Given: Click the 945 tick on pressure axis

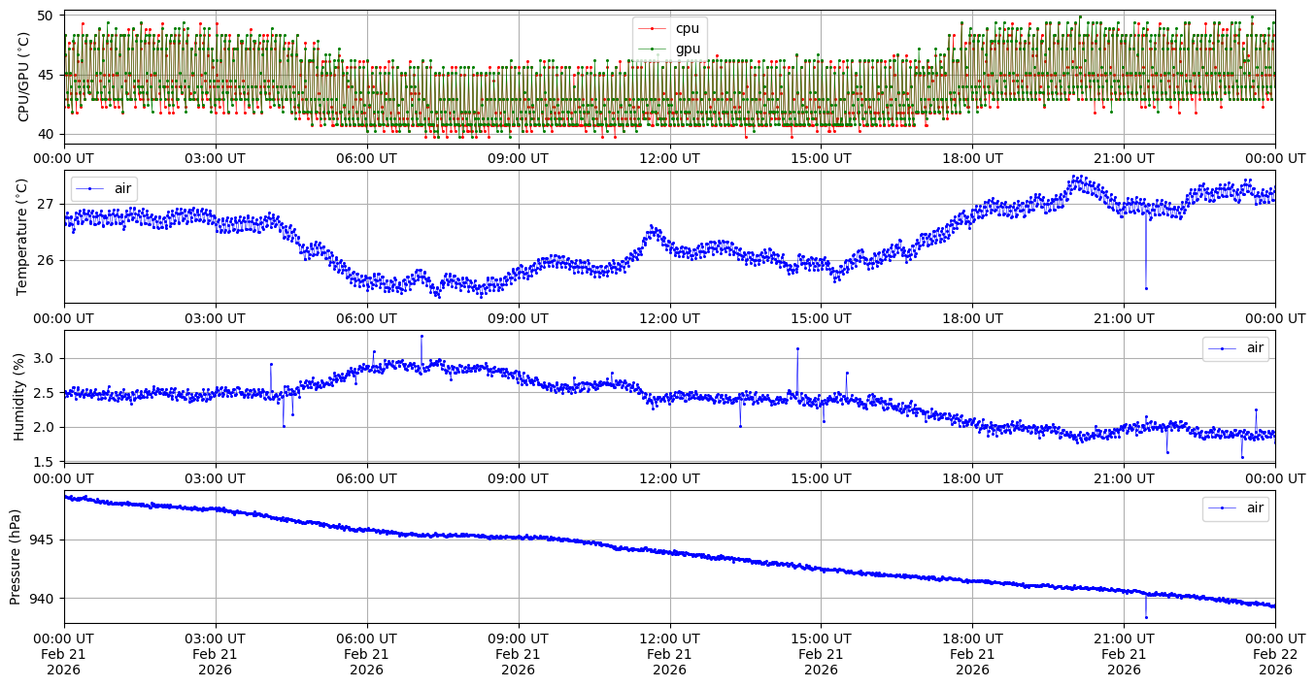Looking at the screenshot, I should (42, 540).
